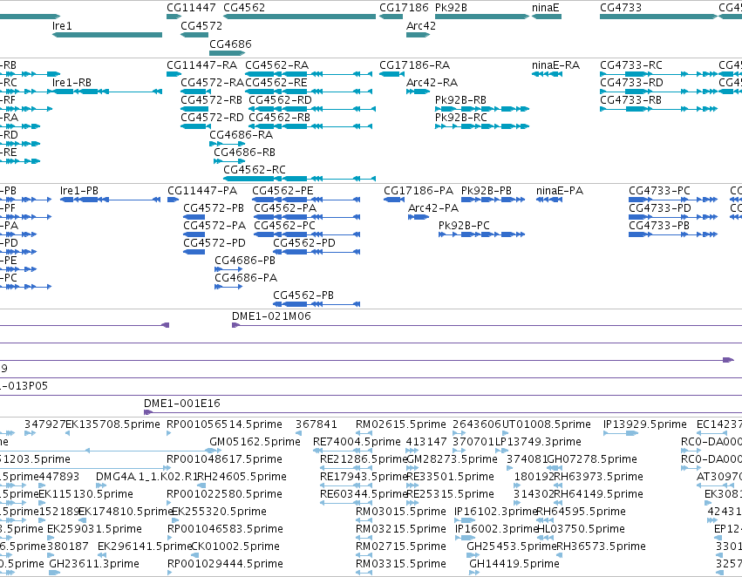742x577 pixels.
Task: Click the CG4733 gene label
Action: coord(621,8)
